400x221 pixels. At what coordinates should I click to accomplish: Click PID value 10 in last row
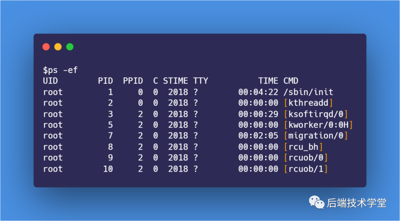(x=108, y=169)
